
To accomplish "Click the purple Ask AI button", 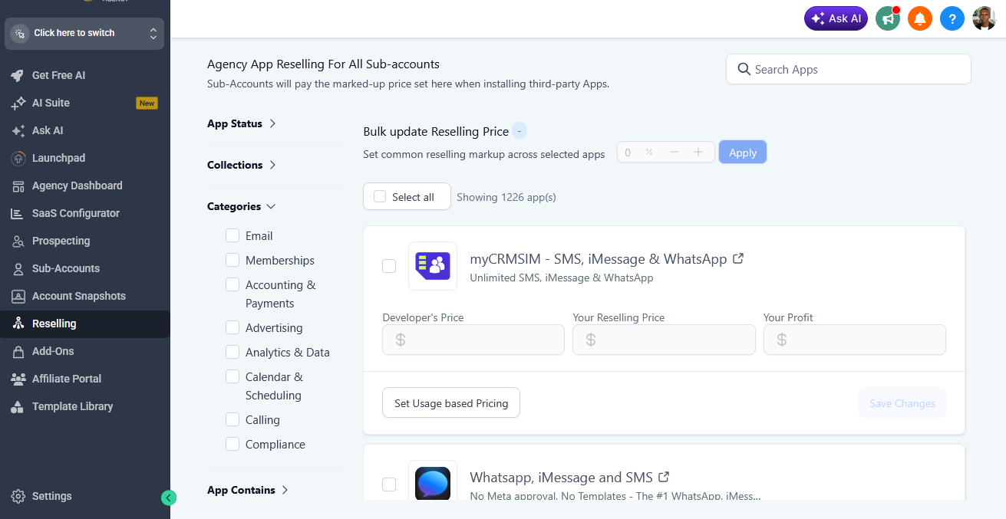I will coord(836,18).
